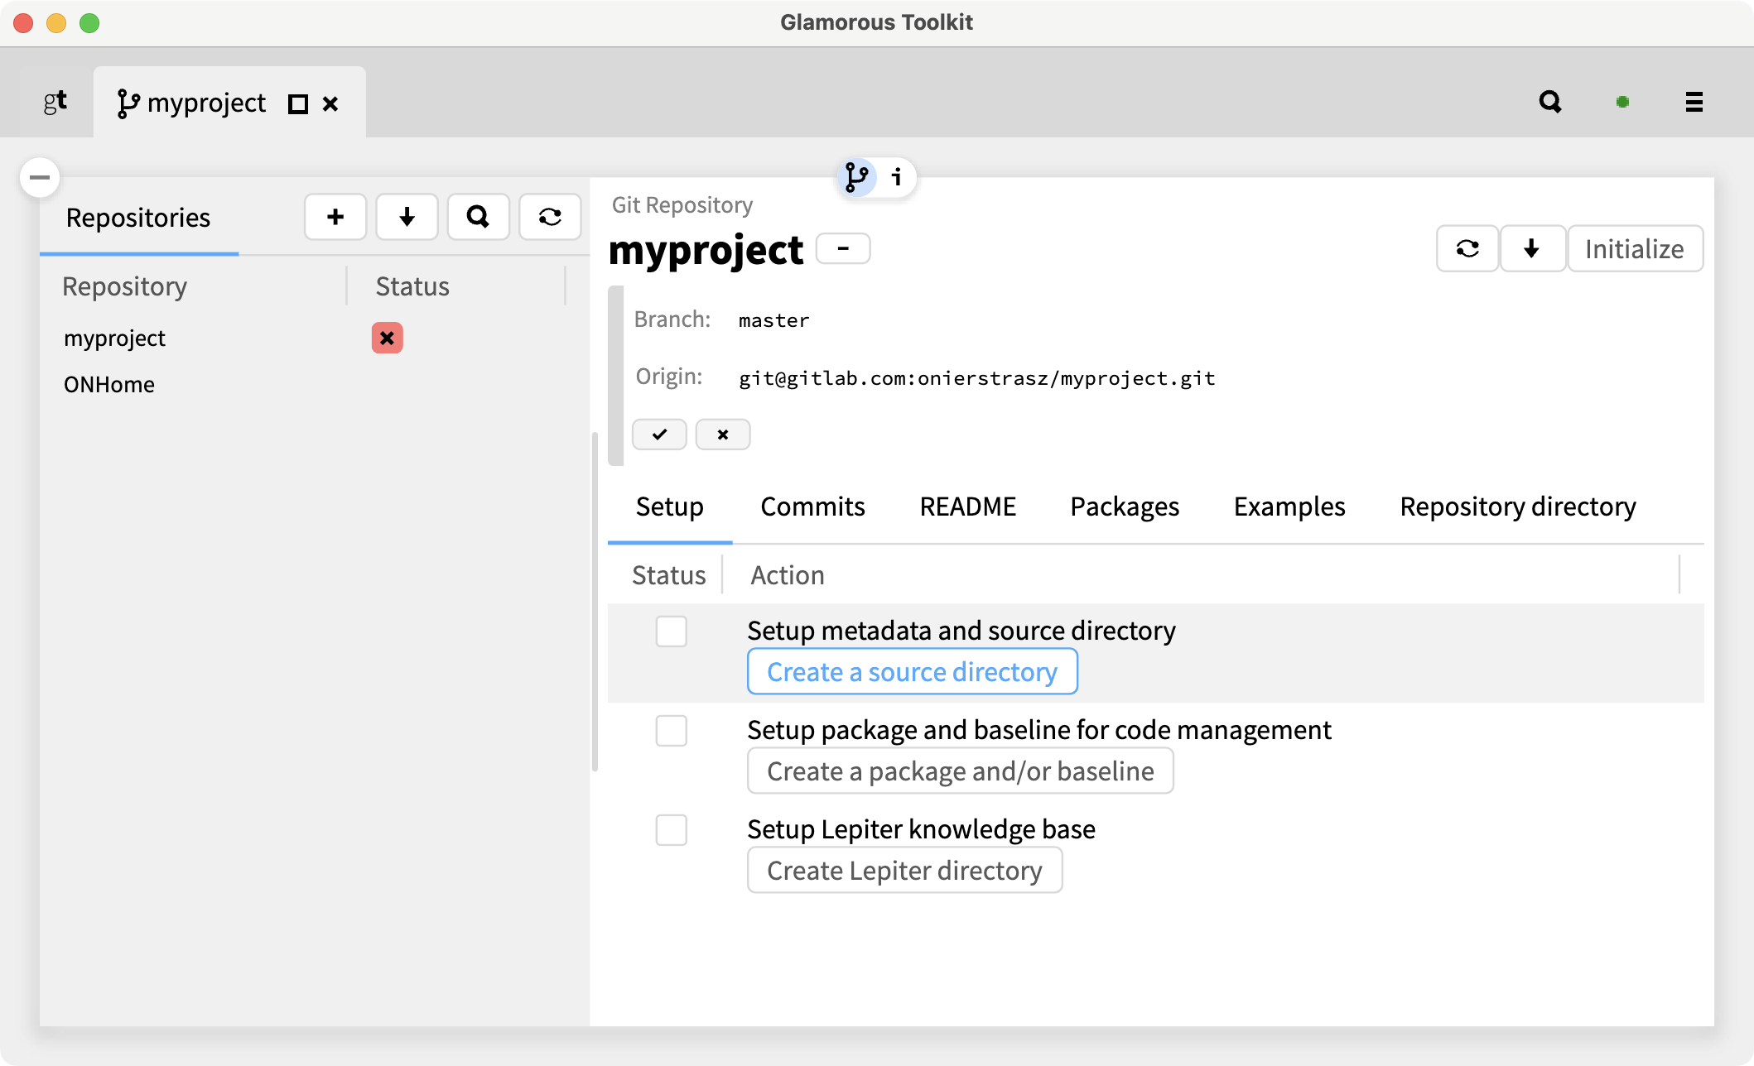
Task: Click Create Lepiter directory
Action: [905, 870]
